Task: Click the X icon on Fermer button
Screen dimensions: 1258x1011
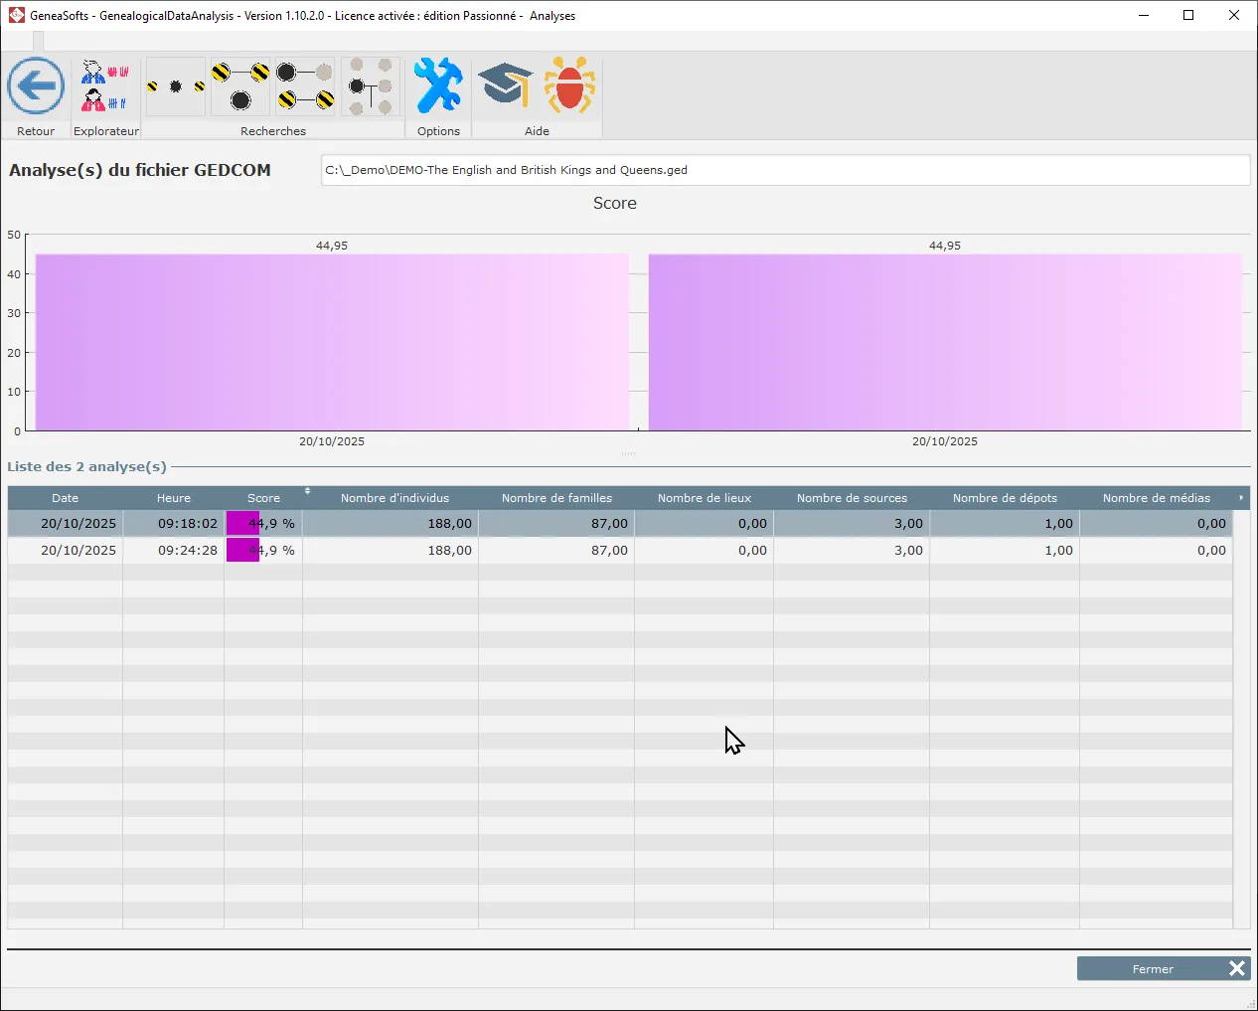Action: (1237, 968)
